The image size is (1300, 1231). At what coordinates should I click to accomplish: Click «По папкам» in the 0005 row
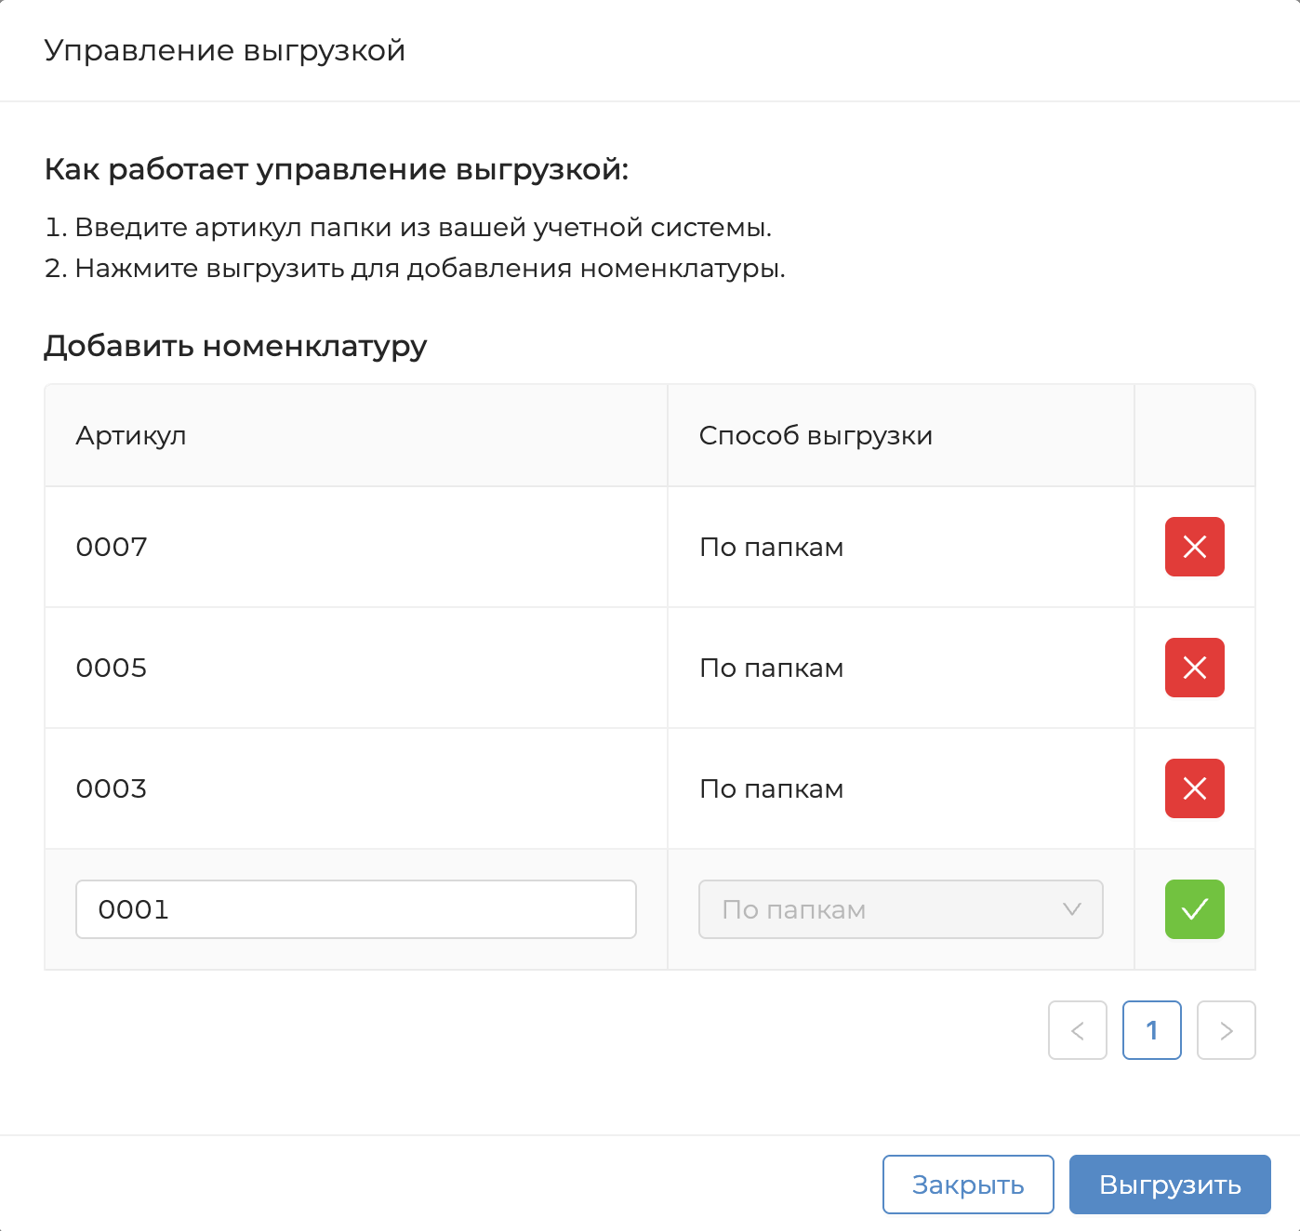771,668
